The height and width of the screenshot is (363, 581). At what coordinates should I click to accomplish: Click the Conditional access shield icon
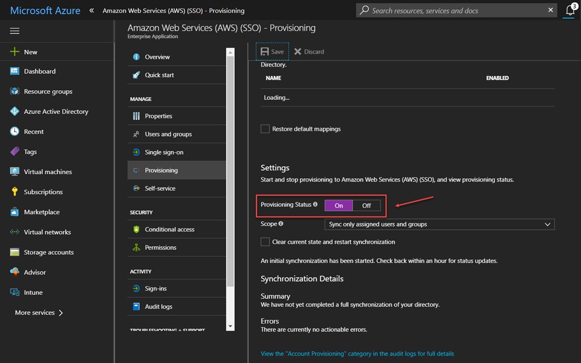pyautogui.click(x=136, y=229)
